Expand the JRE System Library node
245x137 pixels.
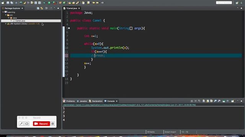tap(6, 24)
